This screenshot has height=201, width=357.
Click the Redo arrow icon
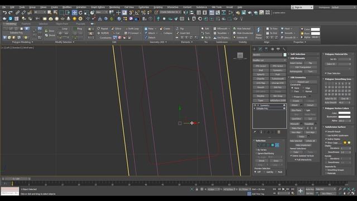click(x=11, y=13)
